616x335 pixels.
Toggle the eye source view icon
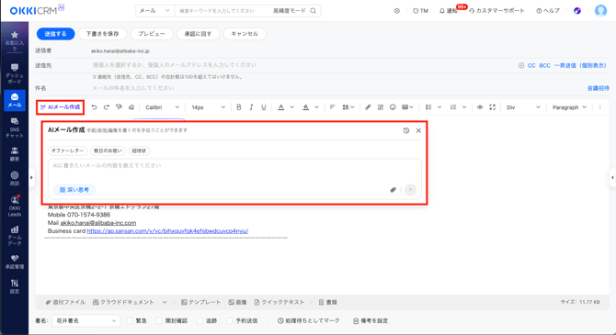tap(480, 107)
